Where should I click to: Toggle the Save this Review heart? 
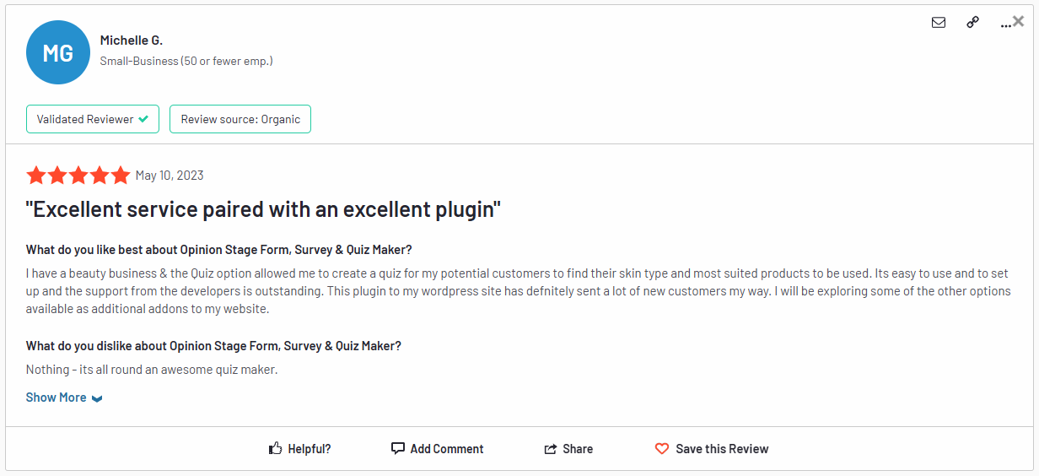coord(662,449)
